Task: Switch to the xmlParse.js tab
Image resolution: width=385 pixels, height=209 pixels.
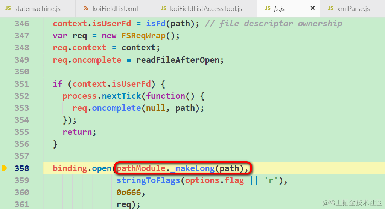Action: pyautogui.click(x=353, y=9)
